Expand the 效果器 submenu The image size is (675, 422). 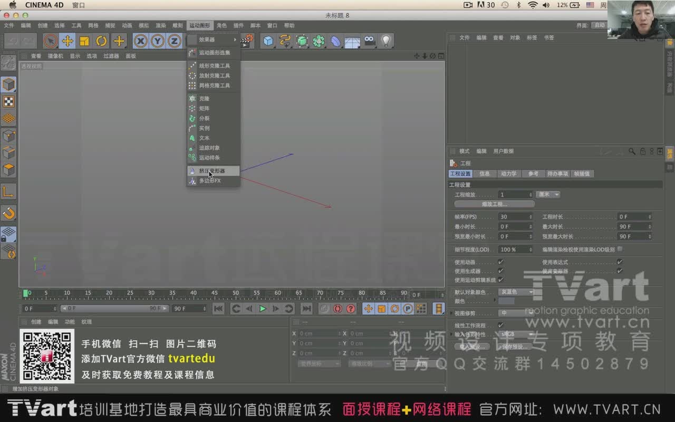click(x=214, y=40)
